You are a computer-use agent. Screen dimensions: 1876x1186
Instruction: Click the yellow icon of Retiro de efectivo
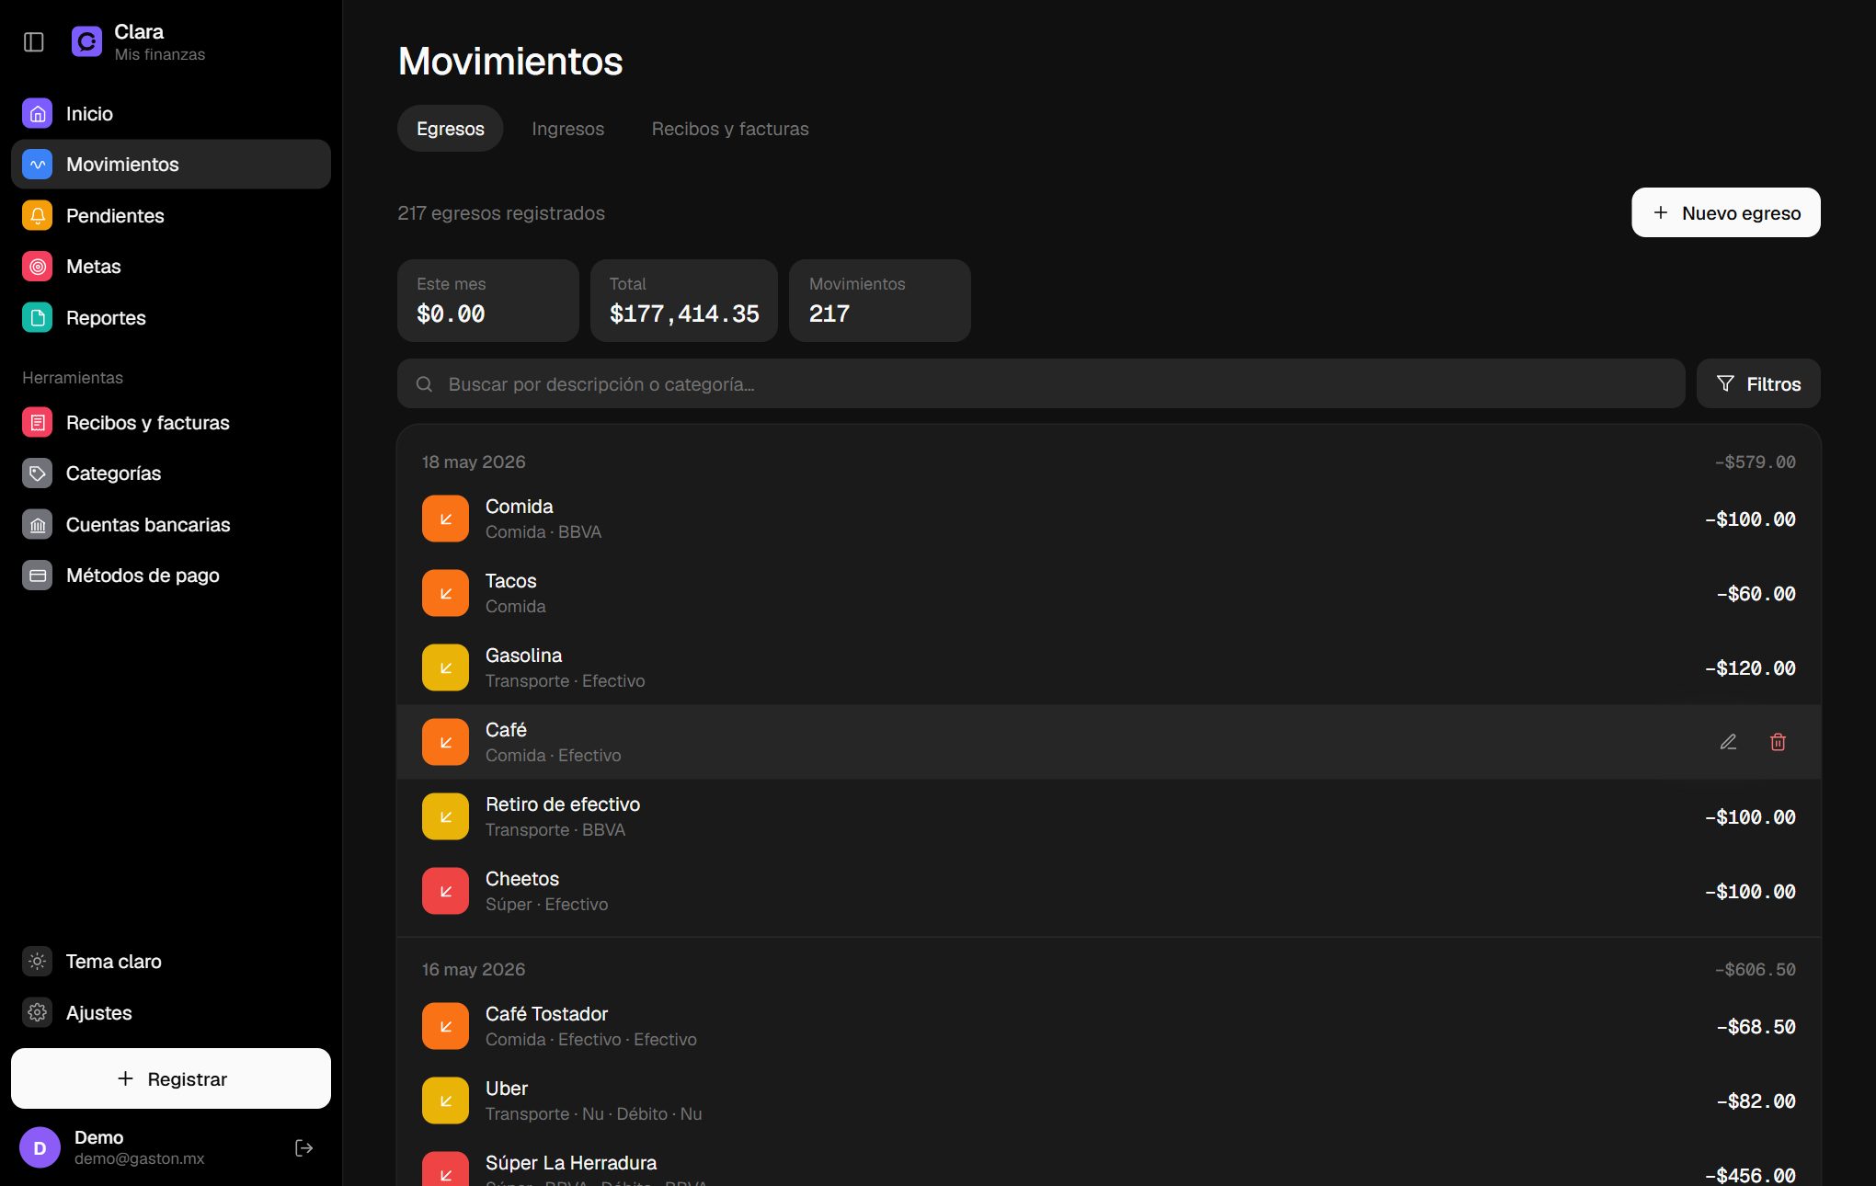[445, 817]
